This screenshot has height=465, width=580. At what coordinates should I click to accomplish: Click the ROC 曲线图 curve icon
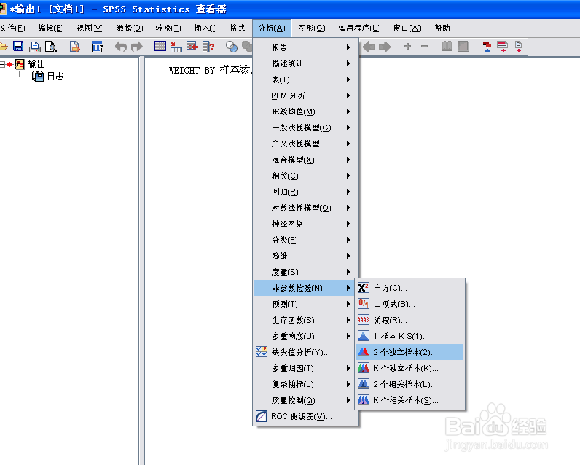[x=261, y=416]
